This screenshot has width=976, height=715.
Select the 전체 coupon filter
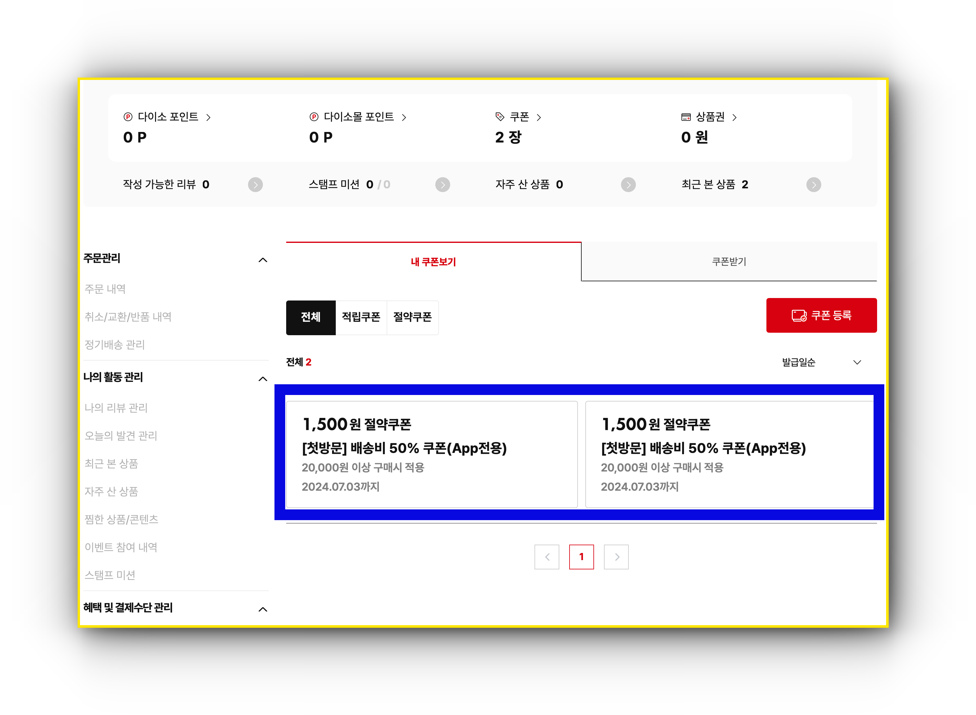coord(311,317)
